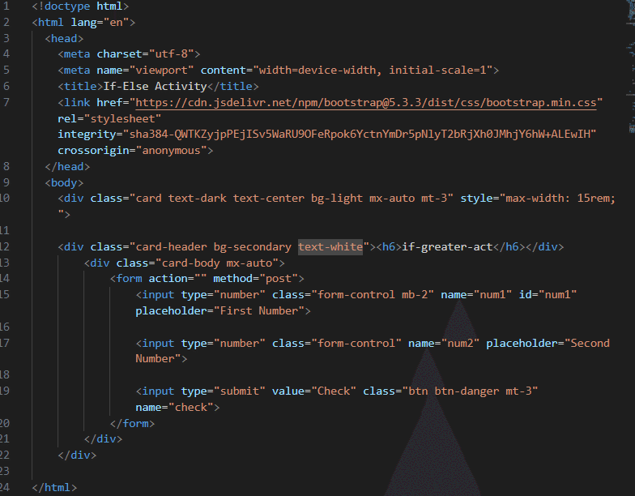The image size is (635, 496).
Task: Click line number 19 in gutter
Action: pyautogui.click(x=5, y=391)
